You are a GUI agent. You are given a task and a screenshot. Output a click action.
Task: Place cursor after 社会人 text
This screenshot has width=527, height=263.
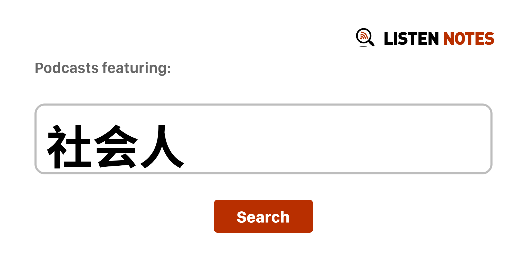(x=186, y=147)
